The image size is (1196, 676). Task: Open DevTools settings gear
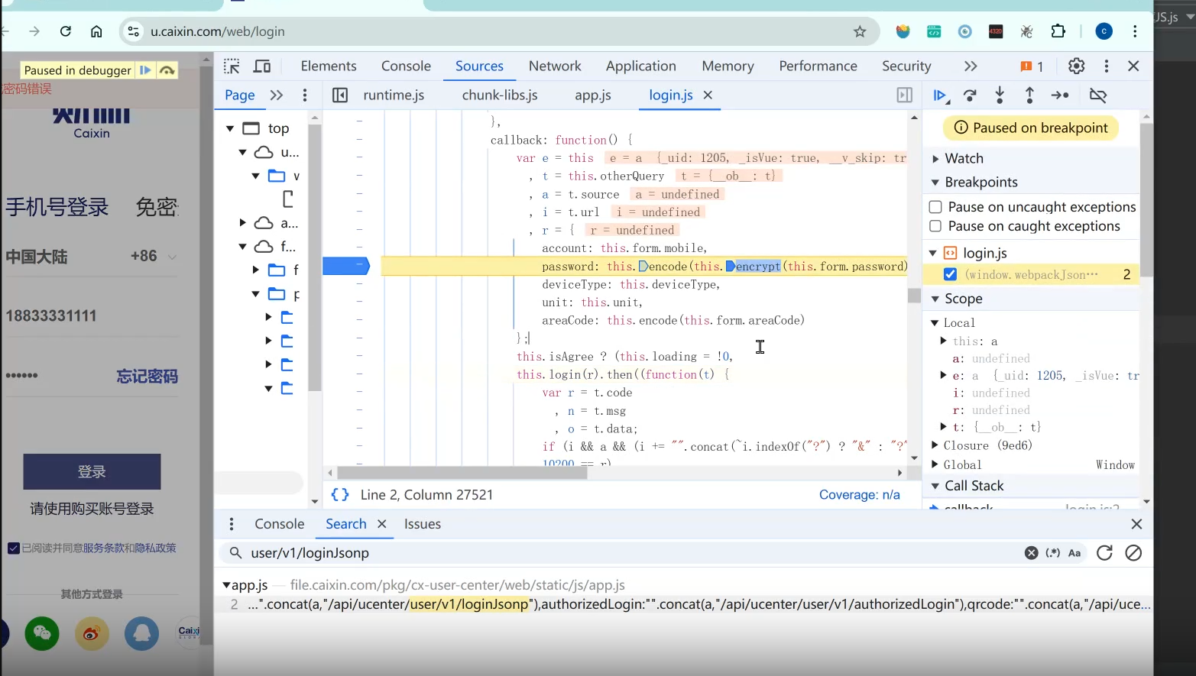click(1076, 66)
